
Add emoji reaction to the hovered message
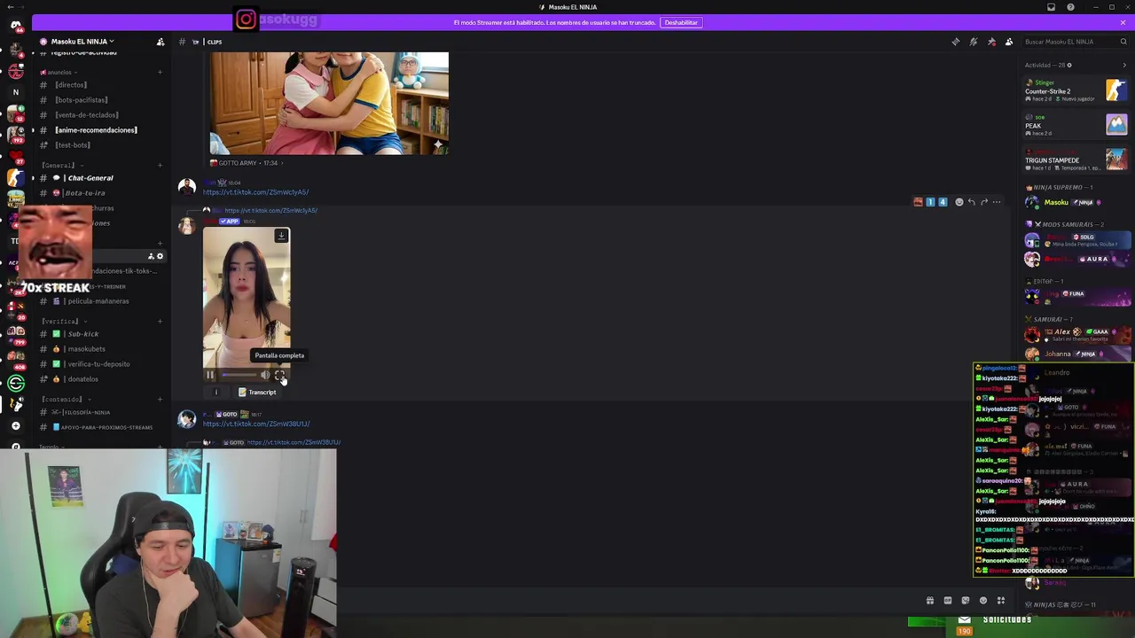[x=959, y=202]
